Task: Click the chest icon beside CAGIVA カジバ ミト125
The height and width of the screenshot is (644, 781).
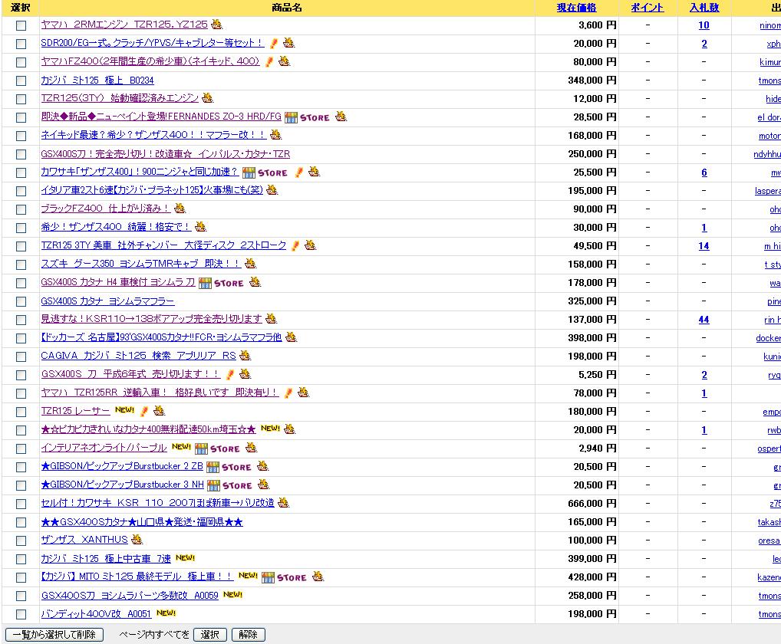Action: [245, 355]
